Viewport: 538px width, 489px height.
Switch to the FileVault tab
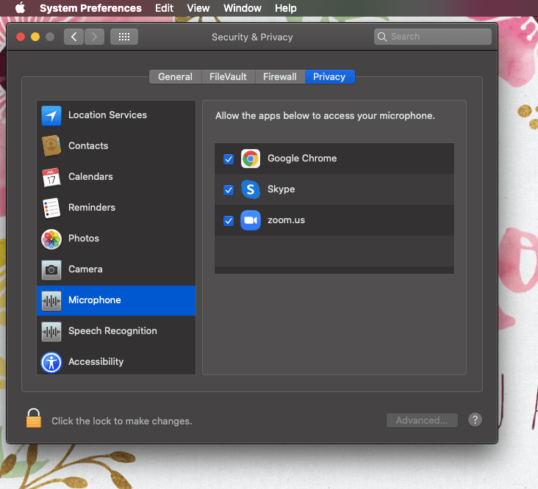(x=228, y=76)
